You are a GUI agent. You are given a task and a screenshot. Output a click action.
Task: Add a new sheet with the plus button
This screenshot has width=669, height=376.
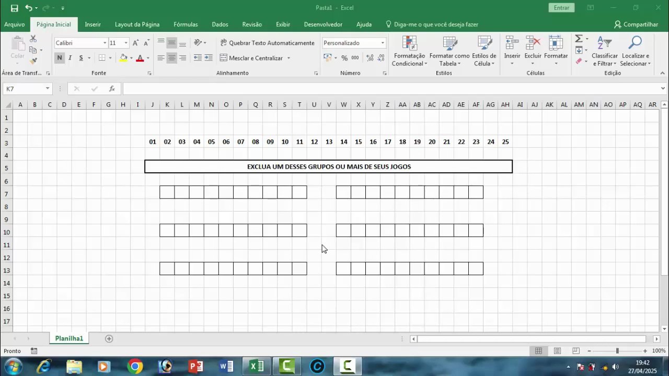point(109,338)
